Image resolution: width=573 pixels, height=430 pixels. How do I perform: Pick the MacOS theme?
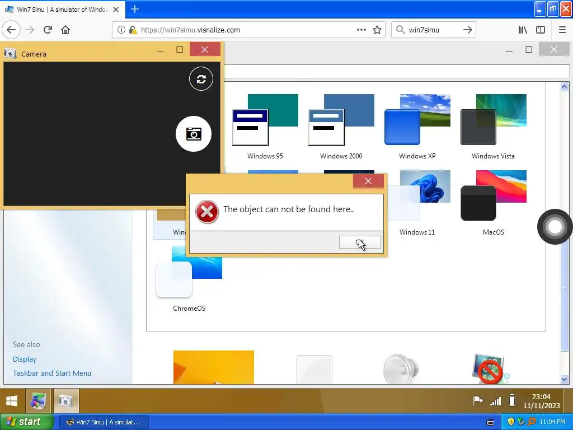pos(494,203)
